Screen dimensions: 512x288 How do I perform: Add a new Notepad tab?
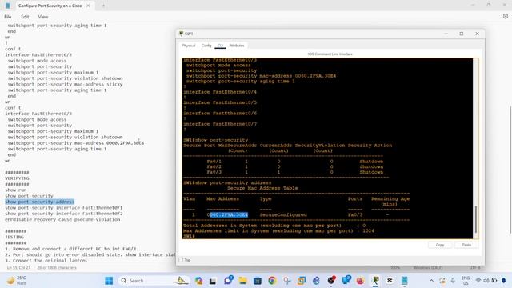point(103,6)
